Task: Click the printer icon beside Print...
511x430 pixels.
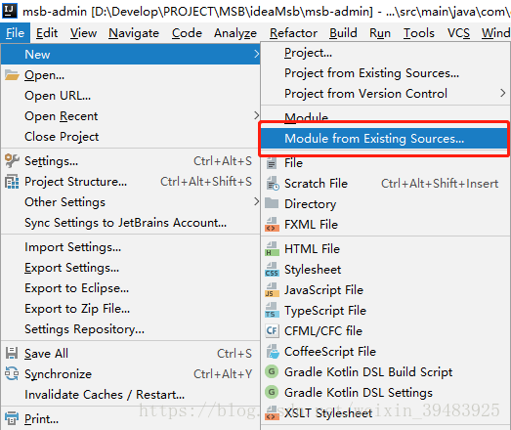Action: [x=12, y=418]
